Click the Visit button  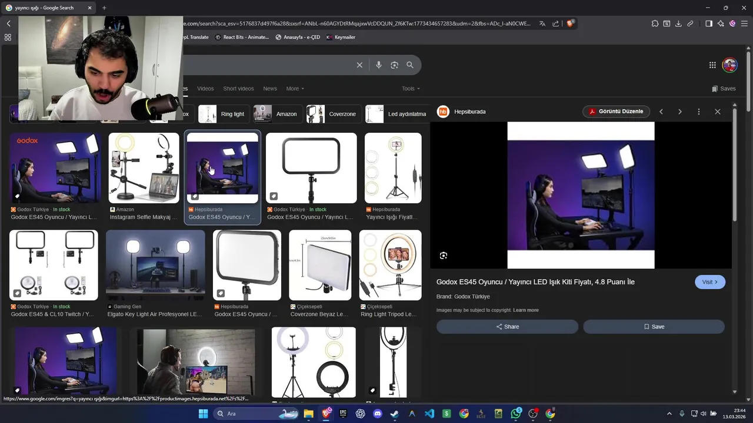tap(710, 282)
